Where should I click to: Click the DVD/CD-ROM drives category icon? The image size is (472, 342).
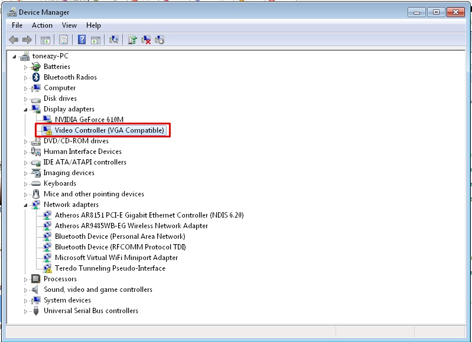tap(36, 141)
